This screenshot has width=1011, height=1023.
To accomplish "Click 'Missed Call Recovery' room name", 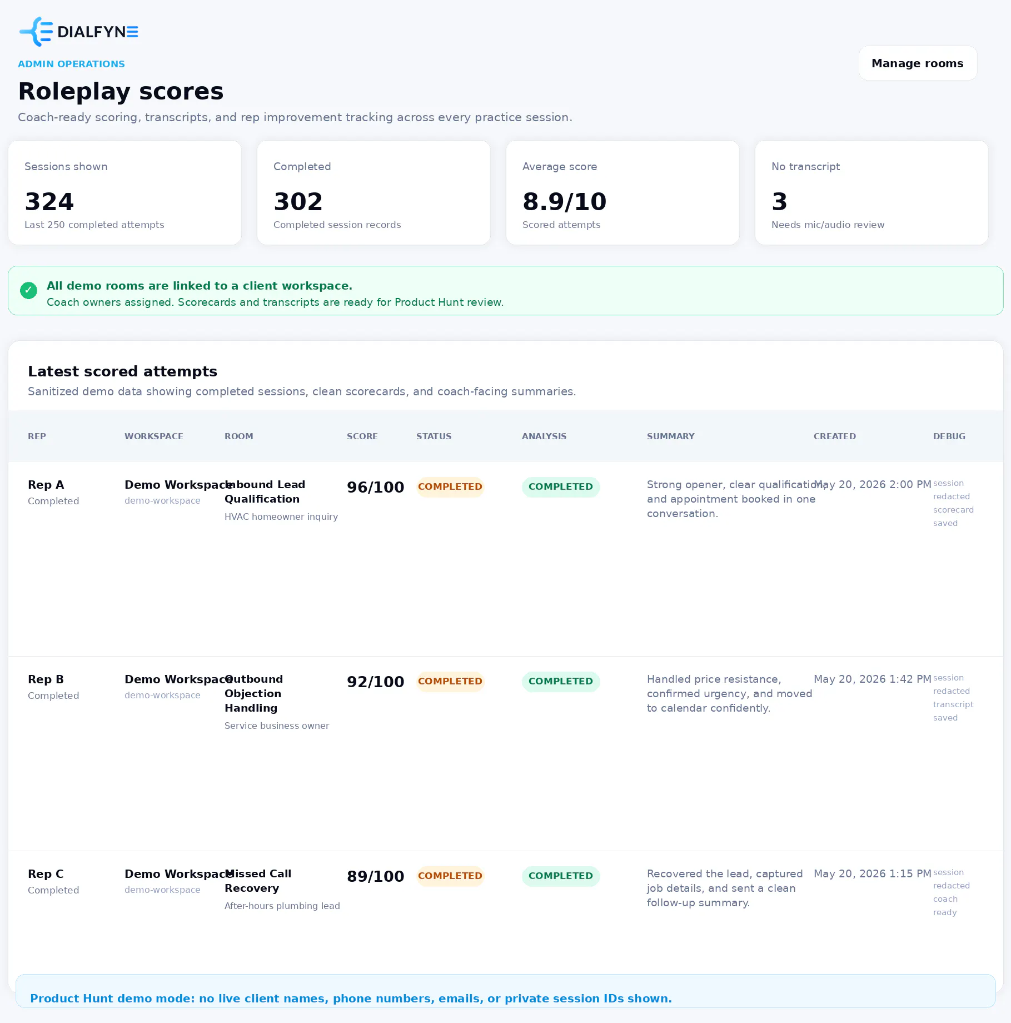I will (258, 881).
